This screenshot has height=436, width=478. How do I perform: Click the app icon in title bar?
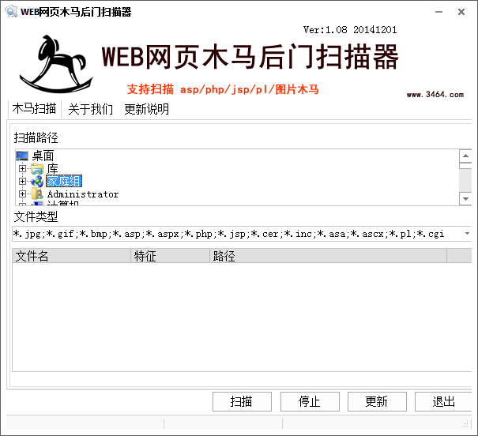pyautogui.click(x=10, y=12)
